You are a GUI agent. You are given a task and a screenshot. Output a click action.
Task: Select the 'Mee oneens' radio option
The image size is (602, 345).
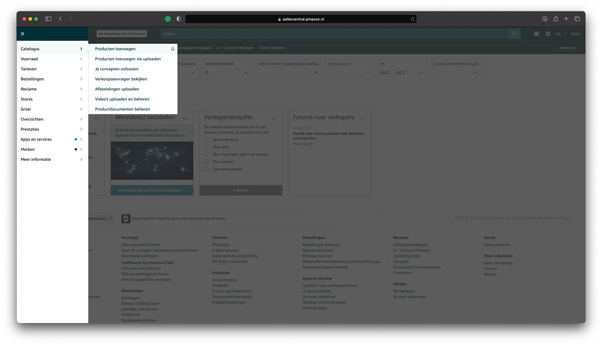click(x=206, y=162)
